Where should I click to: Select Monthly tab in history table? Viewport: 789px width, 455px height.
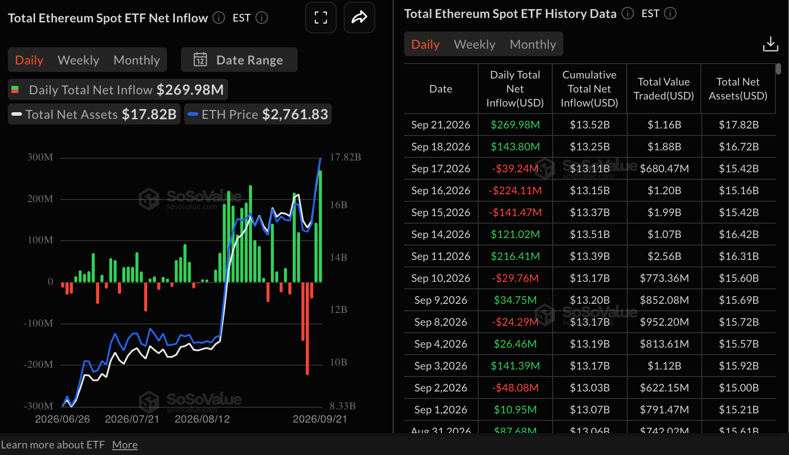click(533, 44)
